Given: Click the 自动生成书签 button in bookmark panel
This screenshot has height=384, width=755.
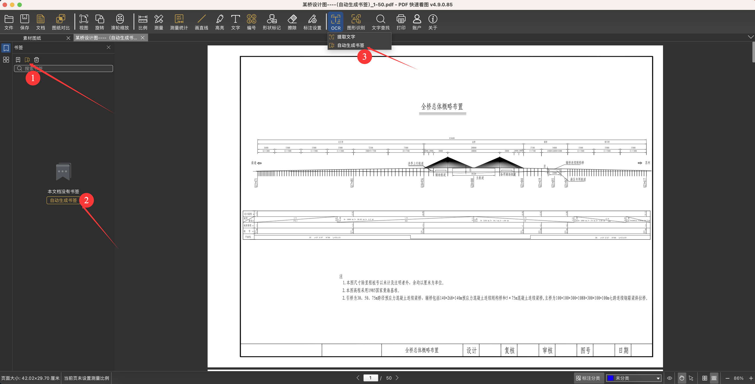Looking at the screenshot, I should tap(63, 200).
